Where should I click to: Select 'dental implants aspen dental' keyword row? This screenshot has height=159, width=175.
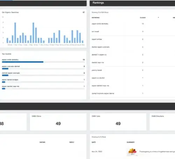pyautogui.click(x=103, y=93)
